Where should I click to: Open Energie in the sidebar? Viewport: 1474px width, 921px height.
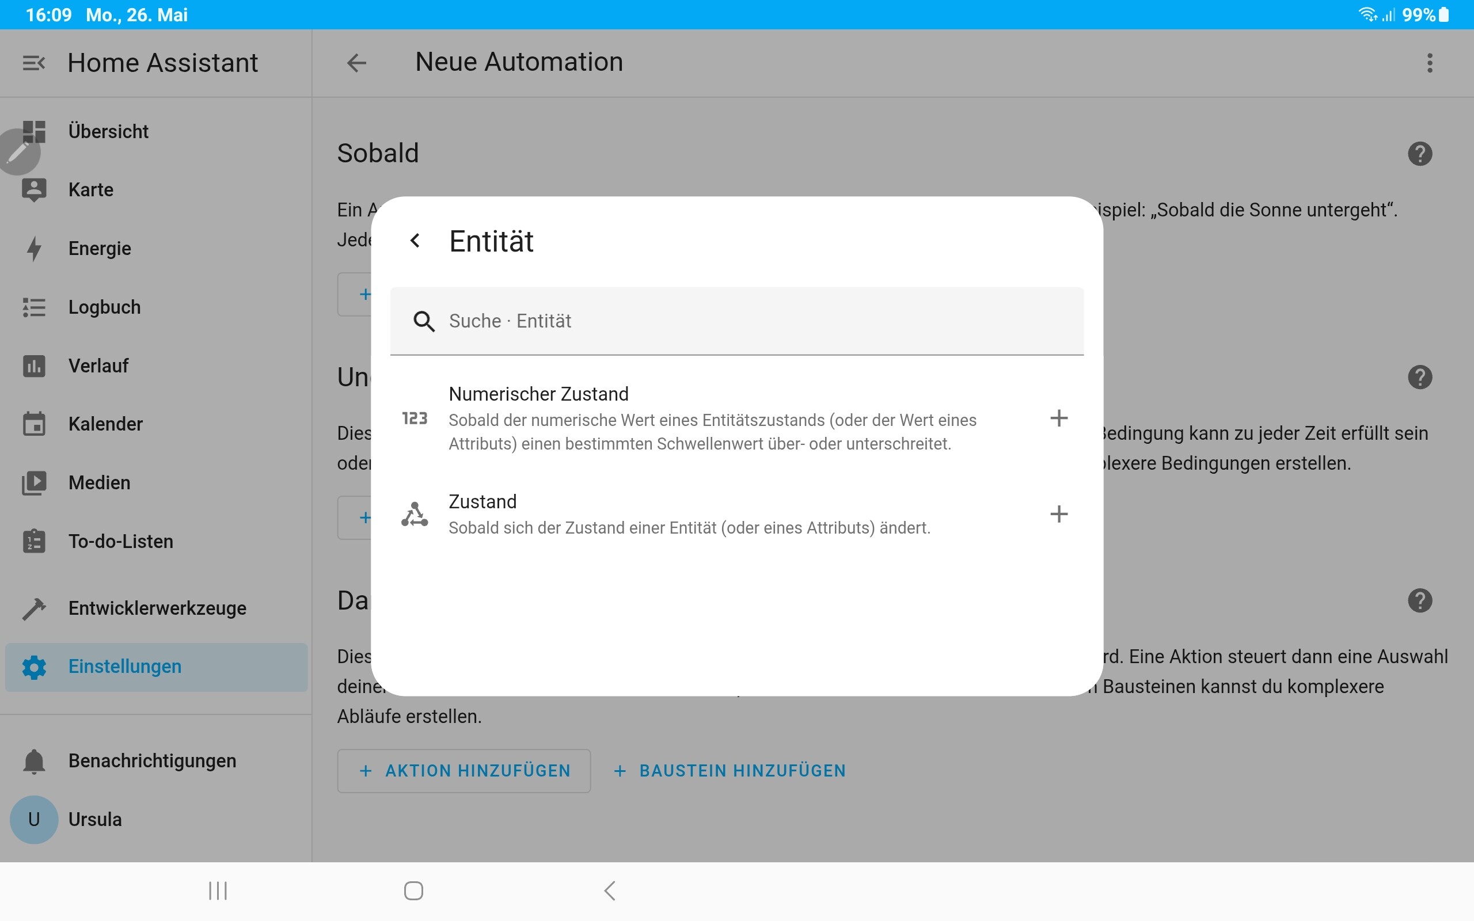(100, 249)
